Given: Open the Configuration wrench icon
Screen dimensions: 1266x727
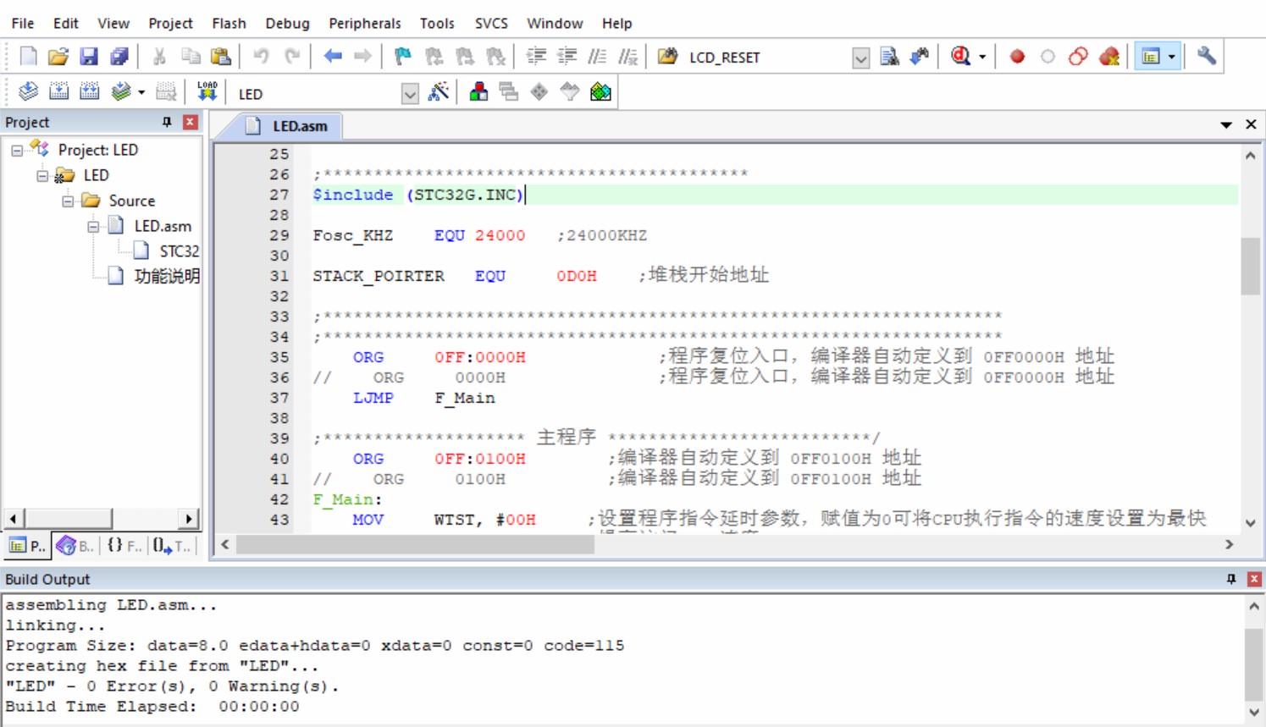Looking at the screenshot, I should pos(1207,57).
